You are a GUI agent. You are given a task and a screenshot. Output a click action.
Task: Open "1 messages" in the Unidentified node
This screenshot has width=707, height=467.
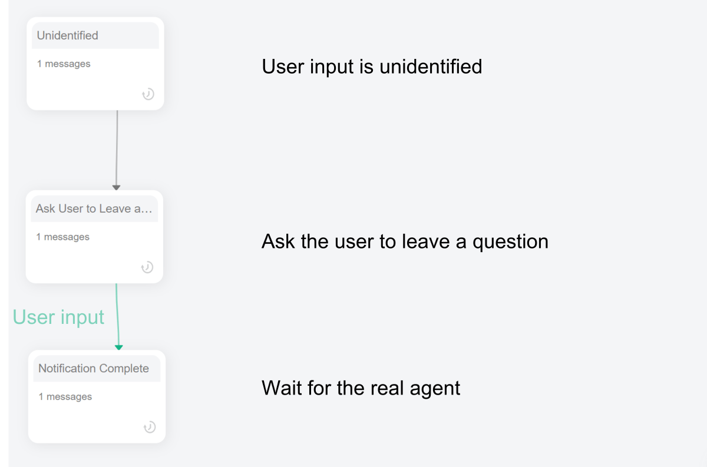(x=64, y=64)
